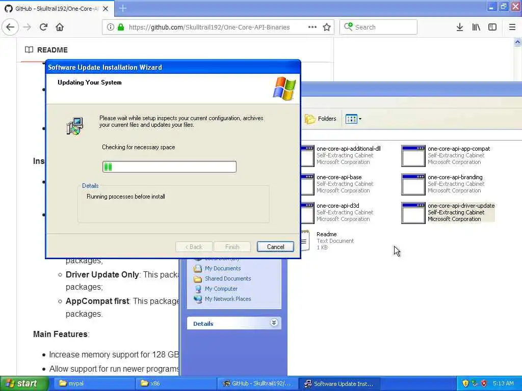Click the green padlock in the address bar
The height and width of the screenshot is (391, 522).
[x=121, y=27]
